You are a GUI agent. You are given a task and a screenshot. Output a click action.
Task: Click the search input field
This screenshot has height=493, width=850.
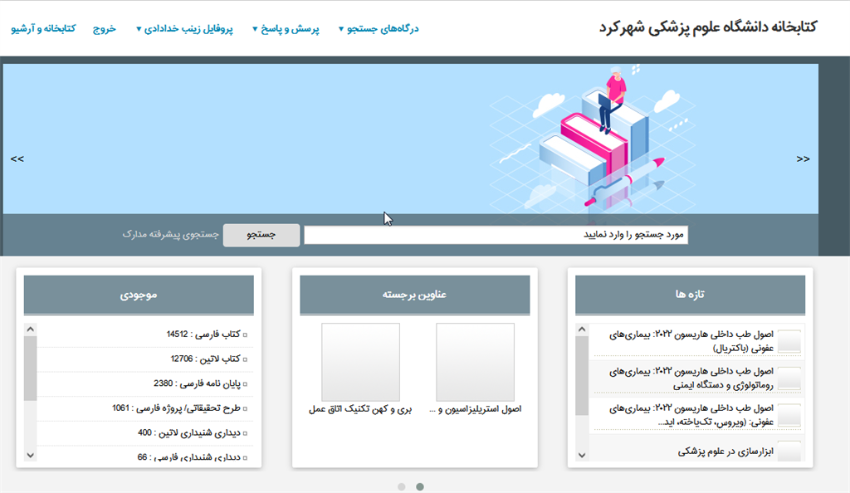[x=496, y=236]
